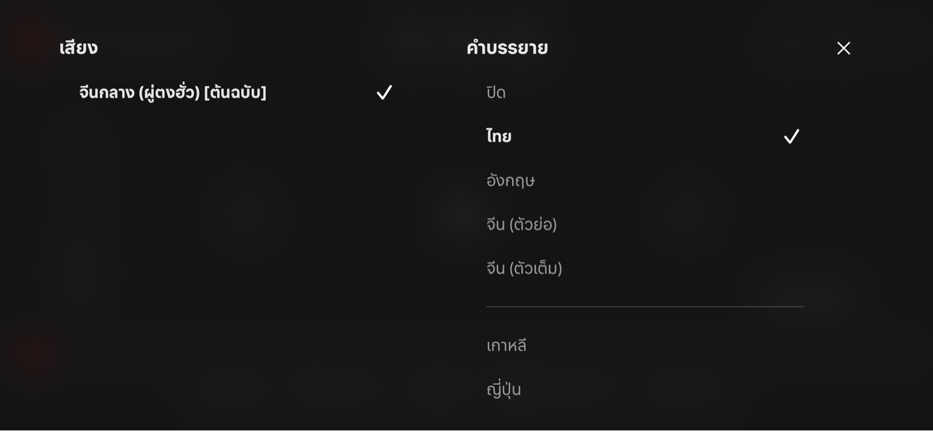
Task: Switch subtitle language to Korean
Action: tap(506, 346)
